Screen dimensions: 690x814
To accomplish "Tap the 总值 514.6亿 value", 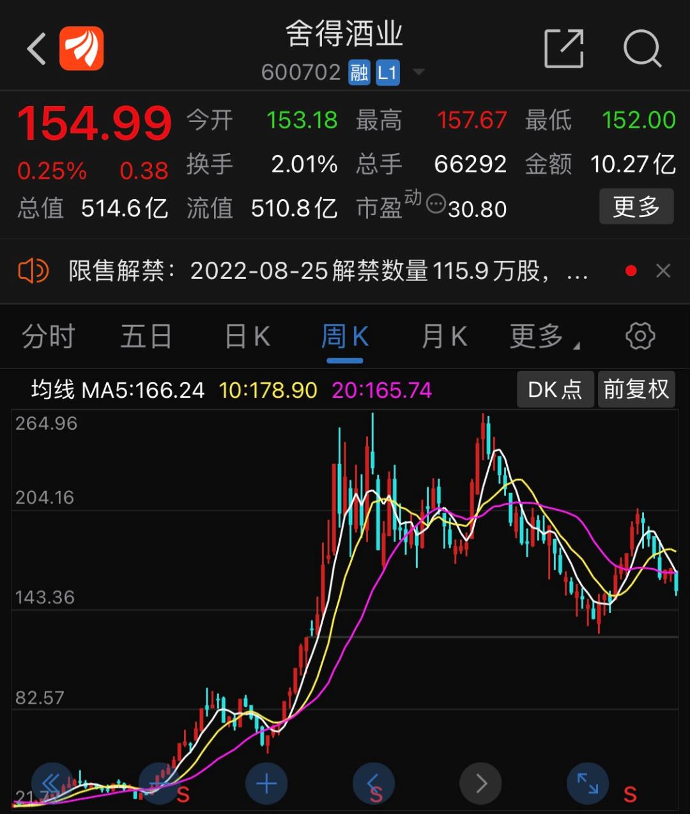I will [x=125, y=208].
